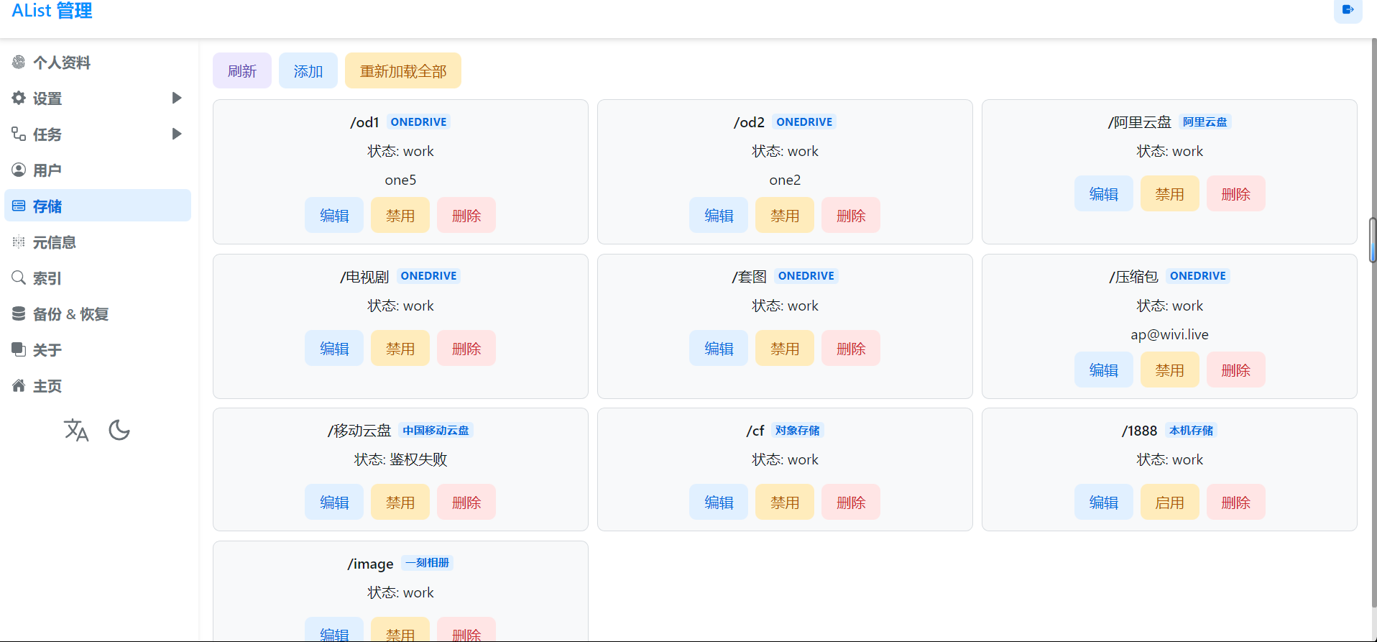Delete the /电视剧 storage

(x=466, y=348)
